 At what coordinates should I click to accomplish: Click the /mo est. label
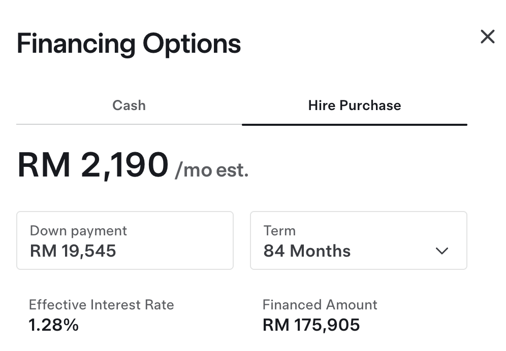click(x=212, y=170)
